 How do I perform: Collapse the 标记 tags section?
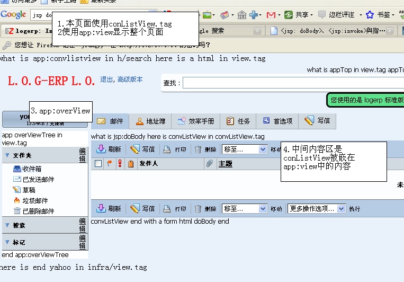click(7, 242)
